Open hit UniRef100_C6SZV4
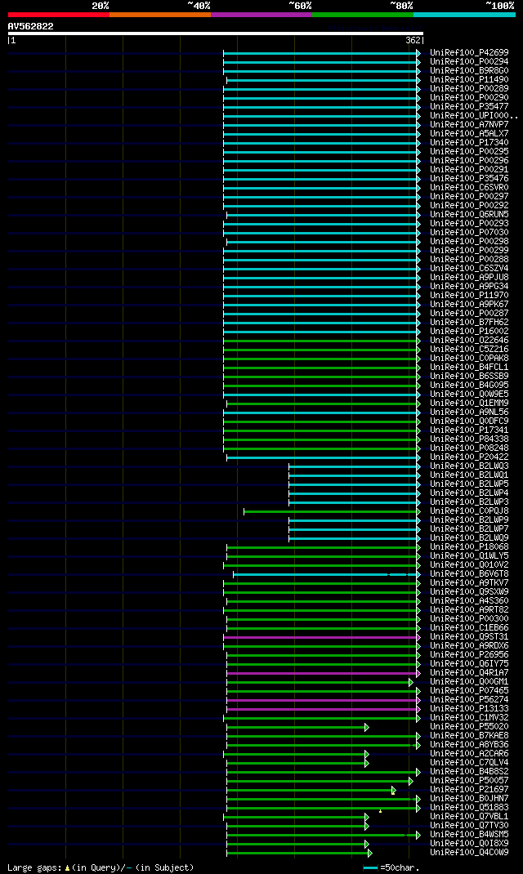Screen dimensions: 523x874 point(469,268)
